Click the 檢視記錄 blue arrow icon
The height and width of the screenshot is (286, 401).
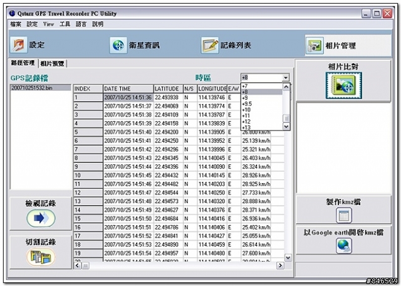(x=41, y=218)
